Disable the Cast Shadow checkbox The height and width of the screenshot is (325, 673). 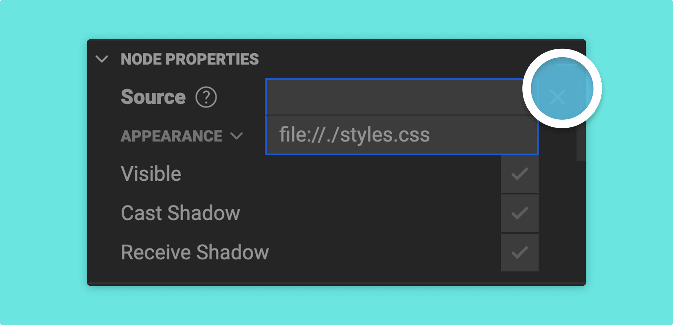click(x=520, y=213)
